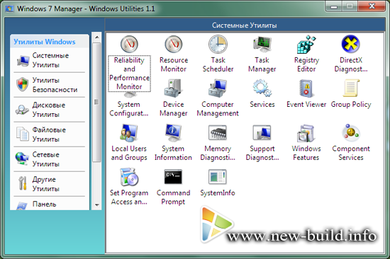Open Файловые Утилиты category
This screenshot has width=390, height=259.
pyautogui.click(x=49, y=134)
